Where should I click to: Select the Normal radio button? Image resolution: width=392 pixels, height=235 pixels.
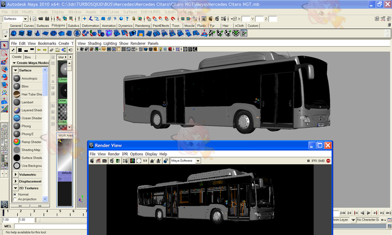15,195
